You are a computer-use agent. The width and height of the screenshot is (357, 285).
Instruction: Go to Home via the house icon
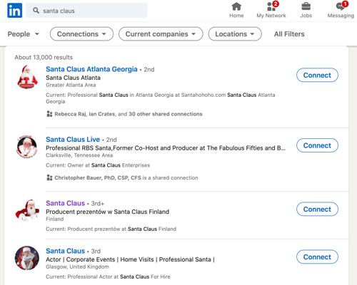236,6
